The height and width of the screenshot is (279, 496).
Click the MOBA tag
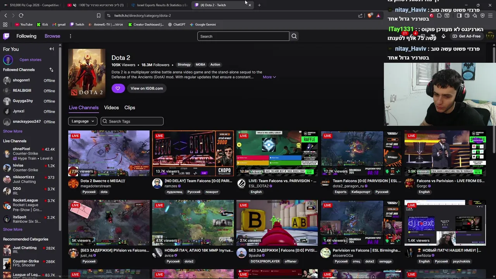pyautogui.click(x=200, y=65)
